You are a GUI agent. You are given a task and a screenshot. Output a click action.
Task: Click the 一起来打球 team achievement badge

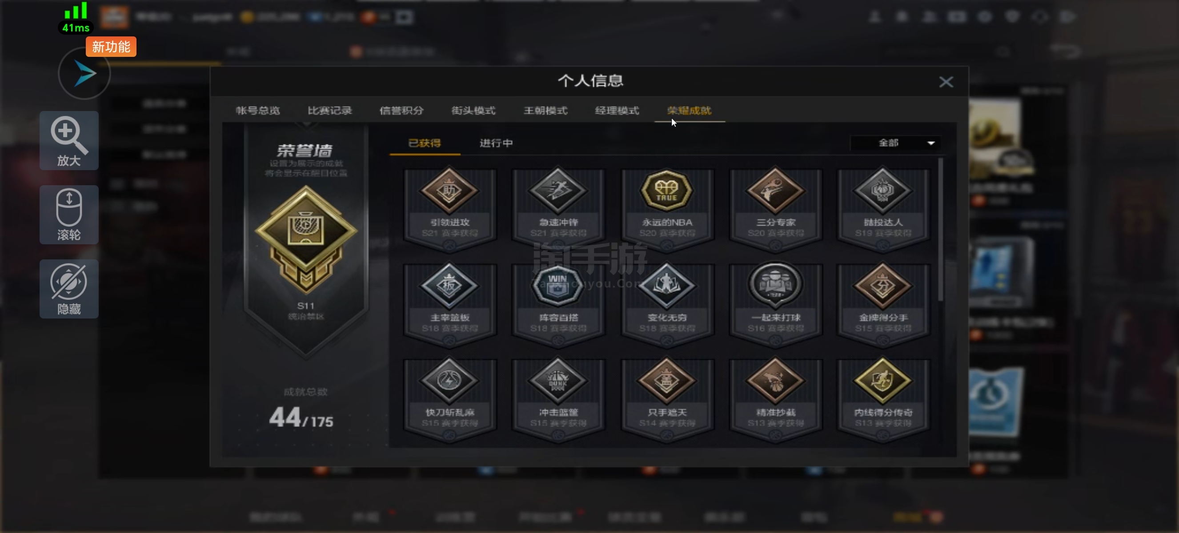tap(775, 303)
